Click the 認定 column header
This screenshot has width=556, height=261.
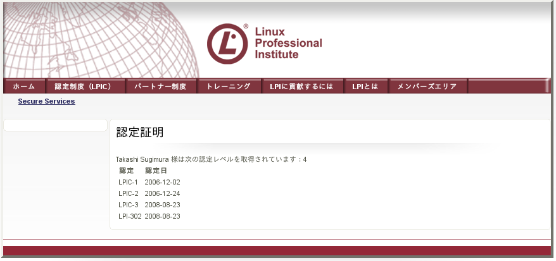point(127,171)
